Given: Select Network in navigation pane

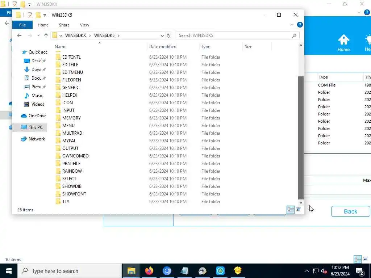Looking at the screenshot, I should point(33,139).
